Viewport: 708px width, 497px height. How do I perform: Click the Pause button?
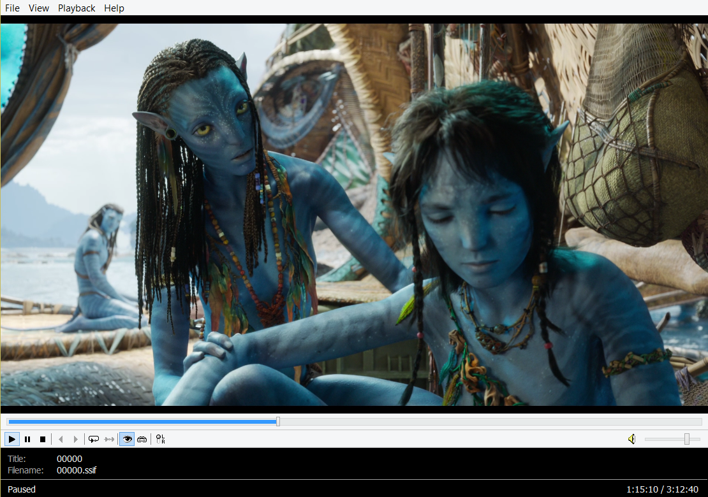pos(27,439)
